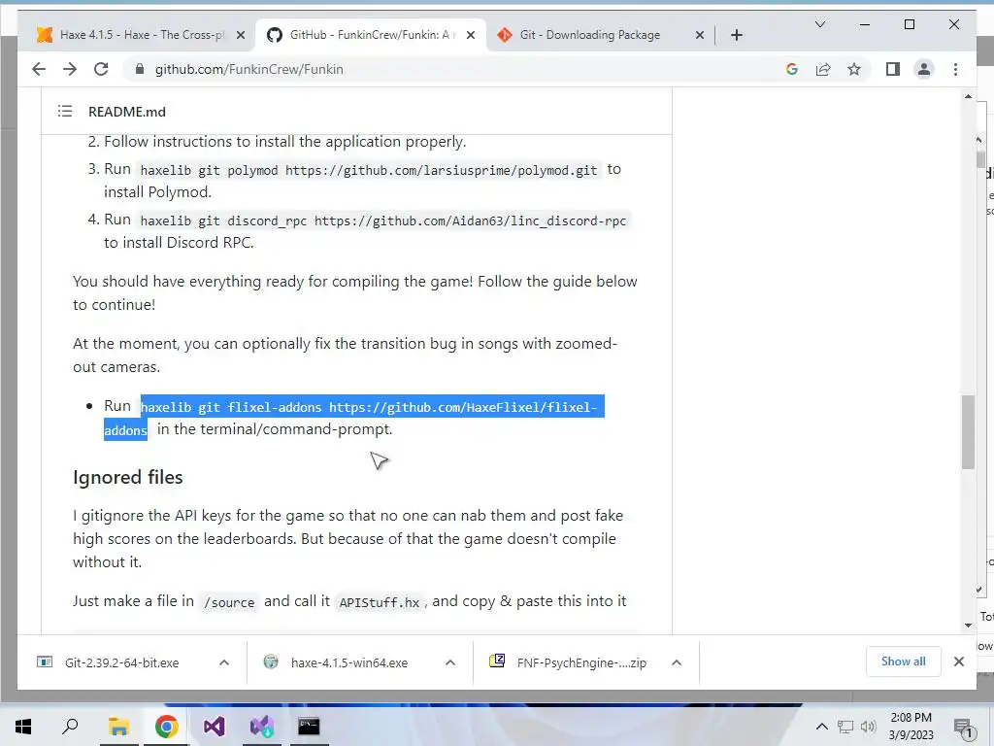
Task: Click the Google icon in the address bar
Action: 792,69
